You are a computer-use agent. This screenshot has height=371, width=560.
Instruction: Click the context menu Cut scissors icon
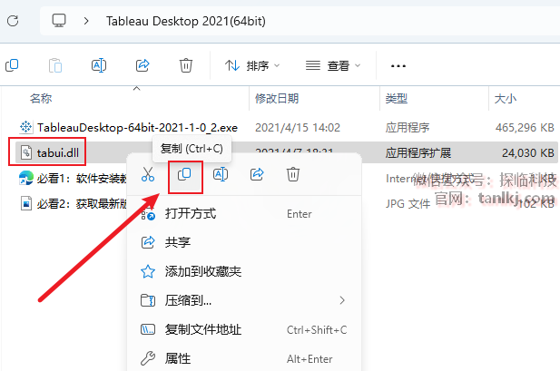[148, 174]
